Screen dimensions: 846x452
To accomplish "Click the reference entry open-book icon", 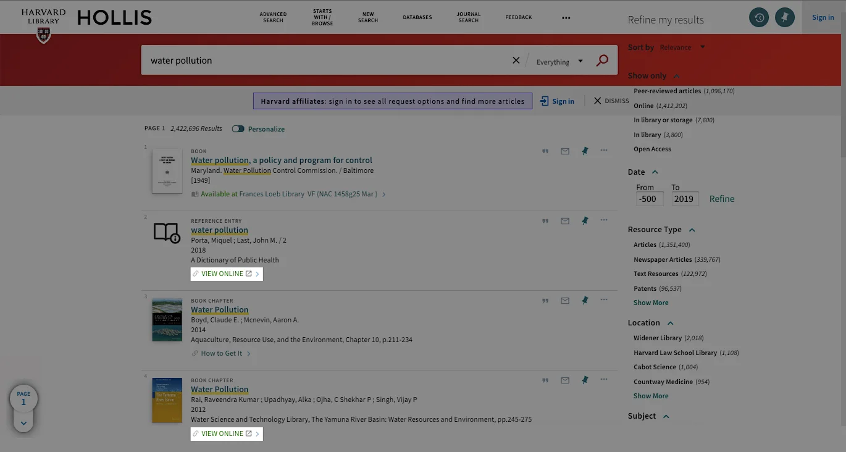I will 167,232.
